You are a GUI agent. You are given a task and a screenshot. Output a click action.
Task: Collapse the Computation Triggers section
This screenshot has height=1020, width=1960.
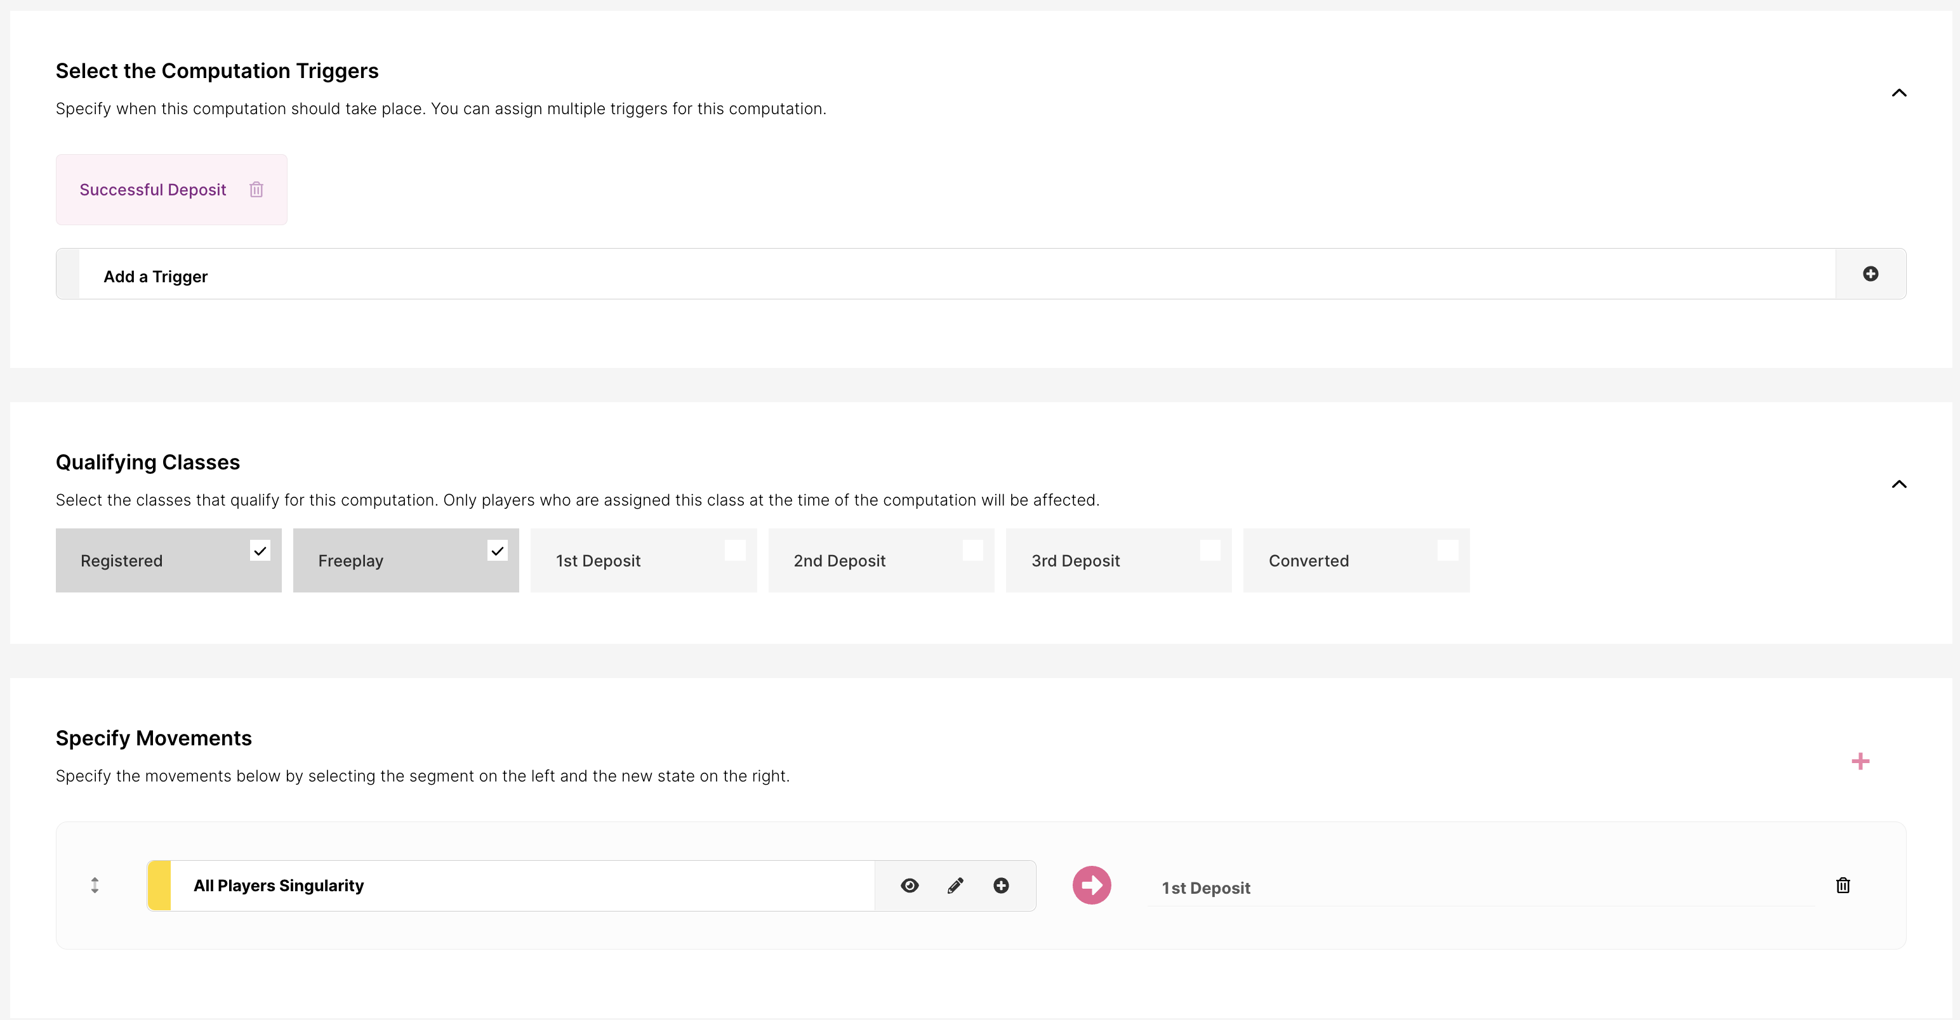point(1899,93)
